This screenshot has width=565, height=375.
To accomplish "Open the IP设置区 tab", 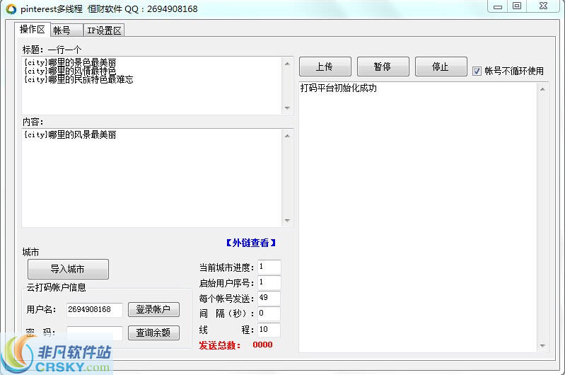I will point(104,30).
